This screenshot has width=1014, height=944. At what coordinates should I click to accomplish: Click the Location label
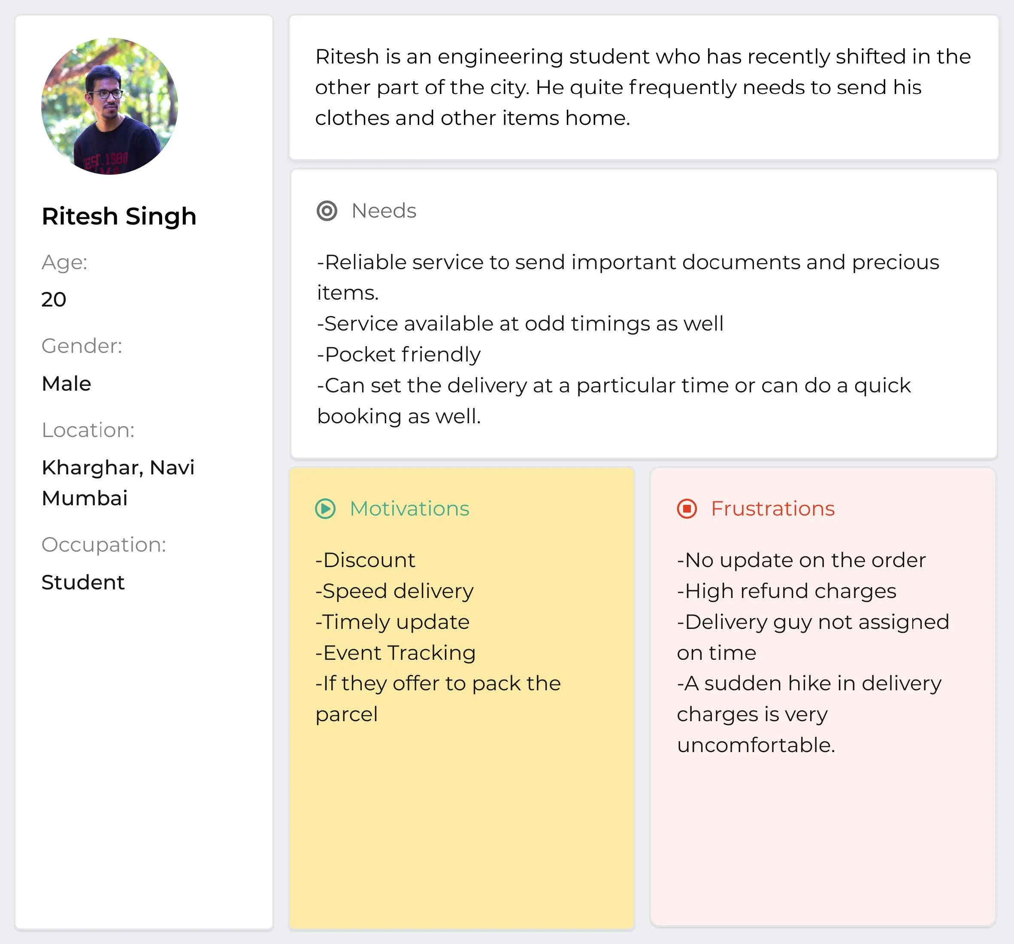(x=88, y=430)
